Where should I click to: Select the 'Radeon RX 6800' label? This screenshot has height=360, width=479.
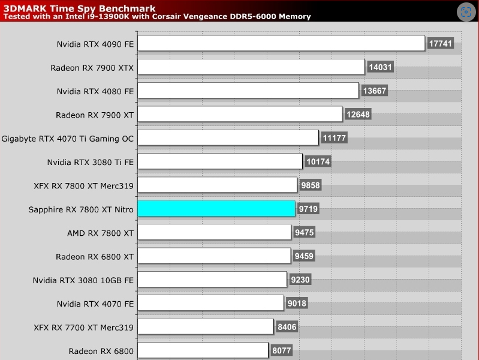(x=101, y=351)
